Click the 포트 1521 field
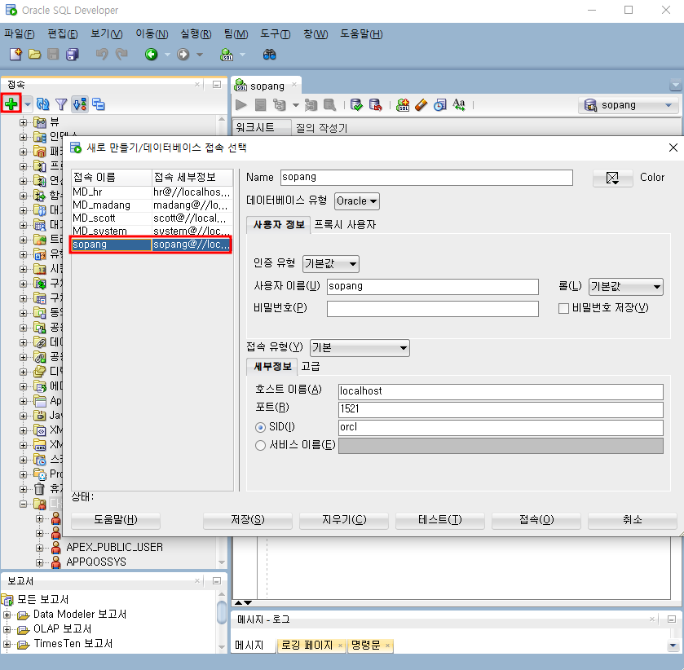Screen dimensions: 684x670 click(501, 410)
